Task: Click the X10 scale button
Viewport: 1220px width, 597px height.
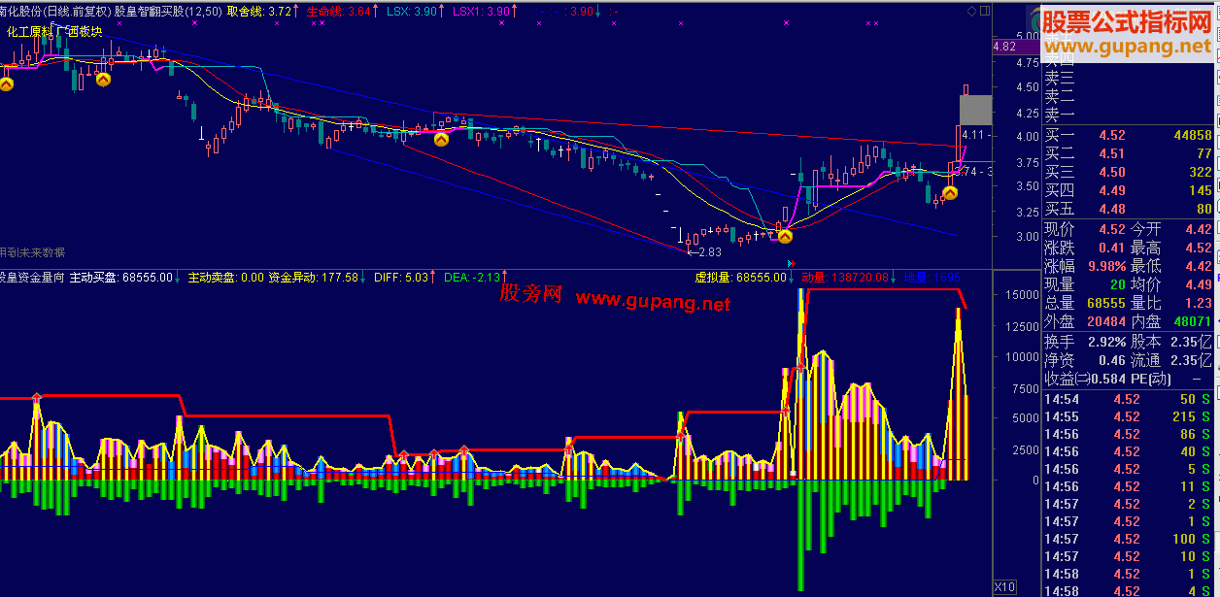Action: pyautogui.click(x=1004, y=587)
